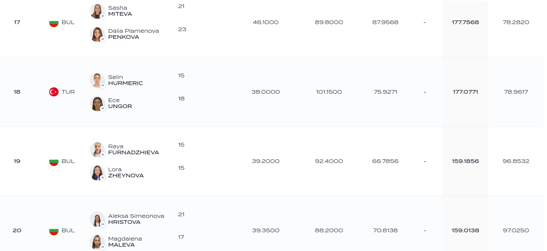Viewport: 547px width, 251px height.
Task: Click Selin HURMERIC athlete name
Action: (x=125, y=80)
